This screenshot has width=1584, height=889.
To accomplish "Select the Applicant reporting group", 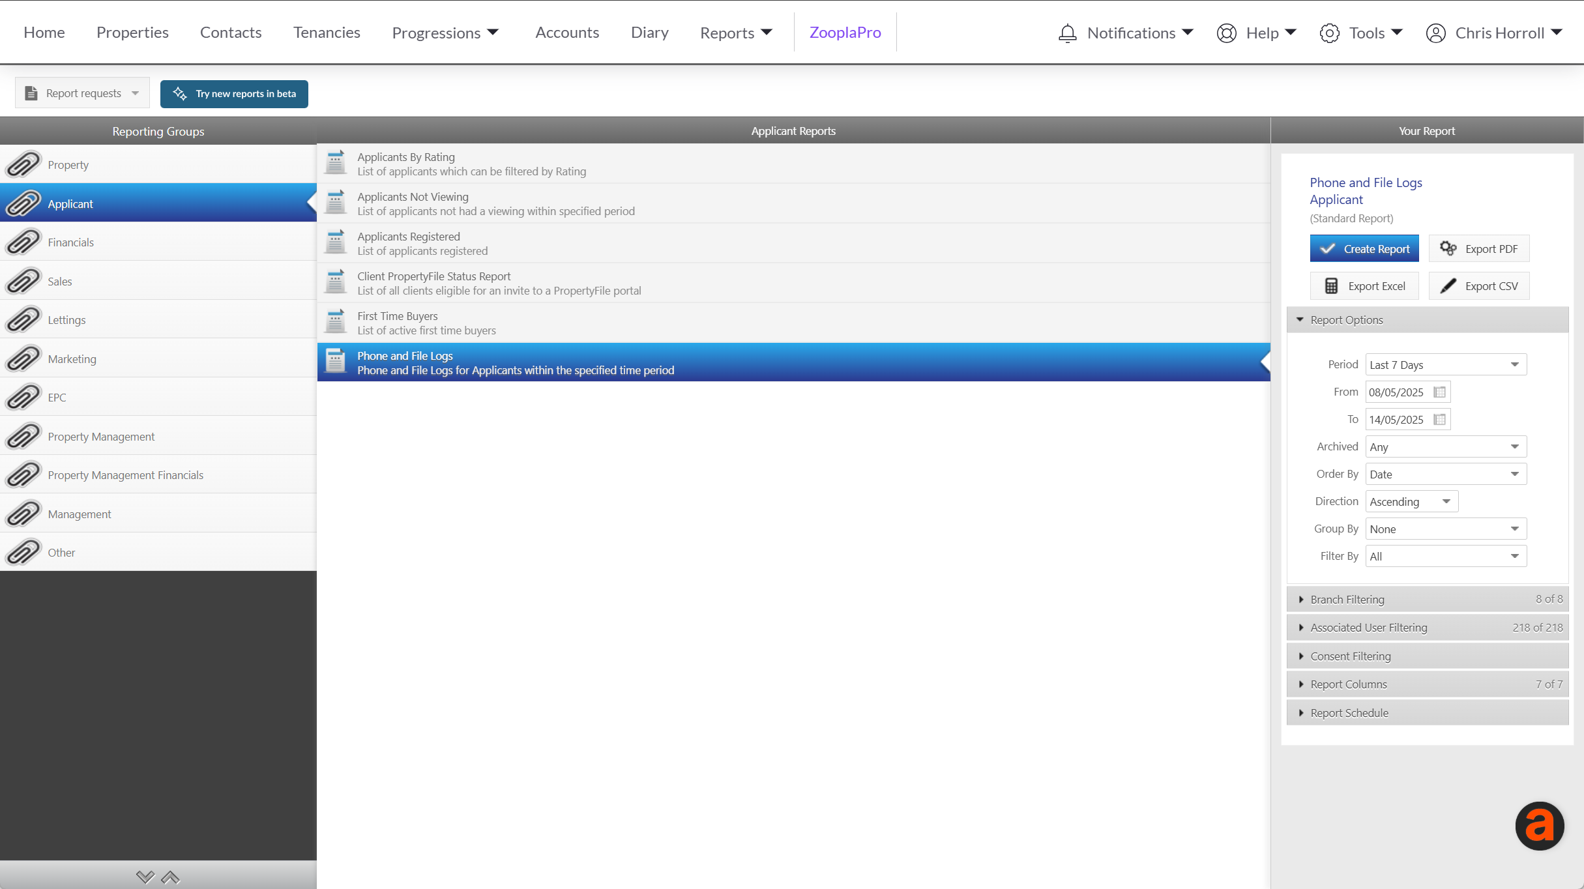I will coord(158,203).
